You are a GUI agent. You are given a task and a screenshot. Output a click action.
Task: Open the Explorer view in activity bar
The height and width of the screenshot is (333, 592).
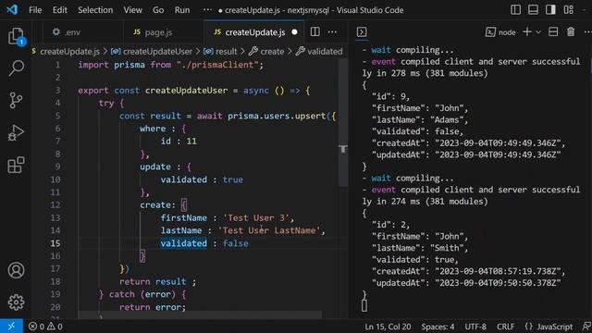click(17, 36)
